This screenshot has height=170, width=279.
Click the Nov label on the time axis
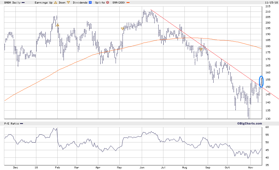coord(250,167)
